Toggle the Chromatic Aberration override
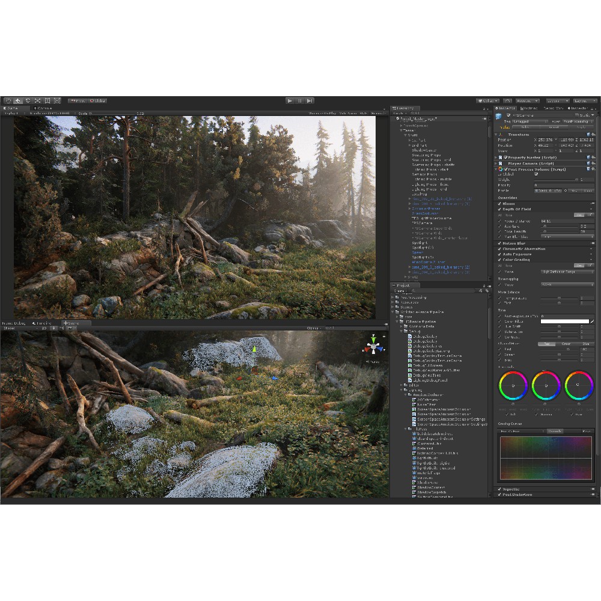Image resolution: width=601 pixels, height=601 pixels. pyautogui.click(x=499, y=249)
